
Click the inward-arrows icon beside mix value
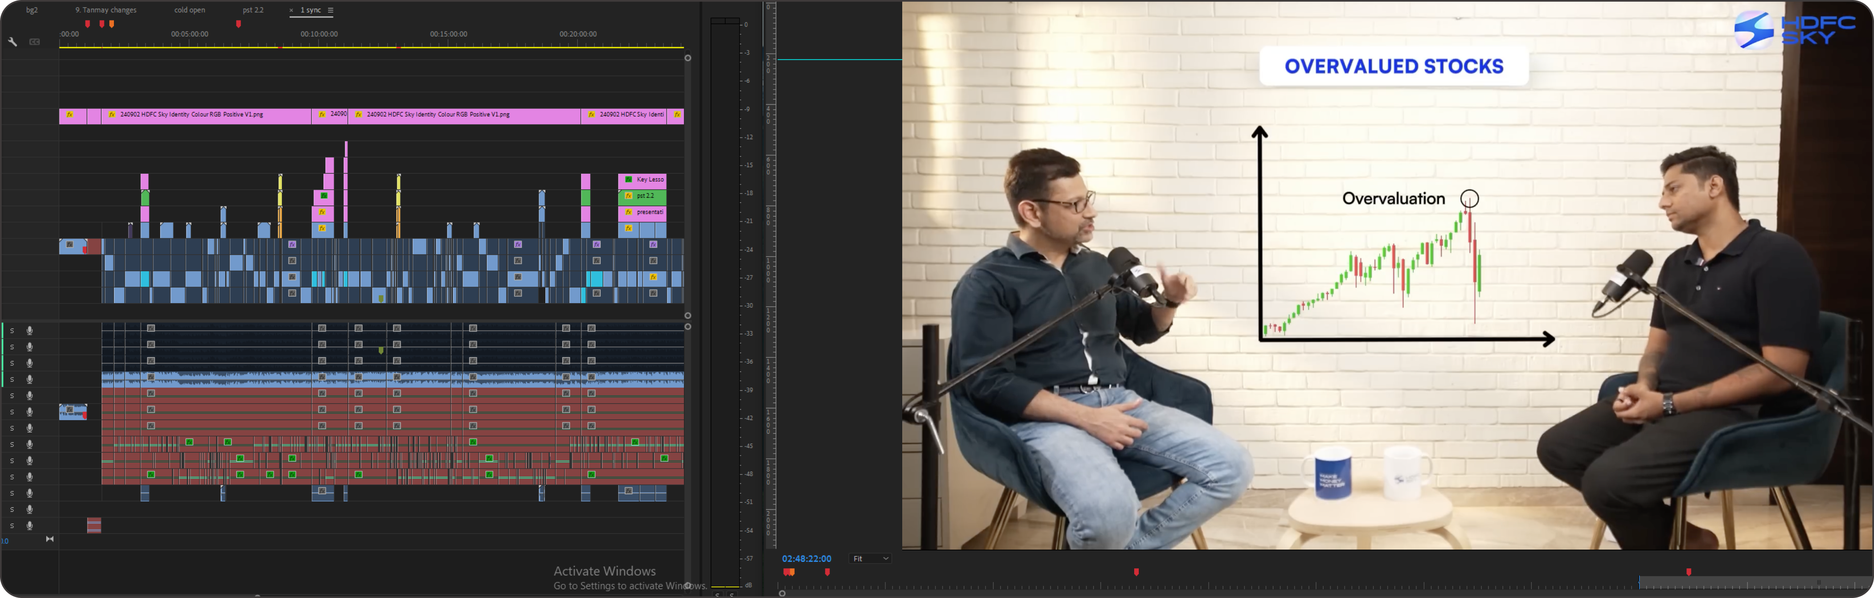[x=49, y=539]
